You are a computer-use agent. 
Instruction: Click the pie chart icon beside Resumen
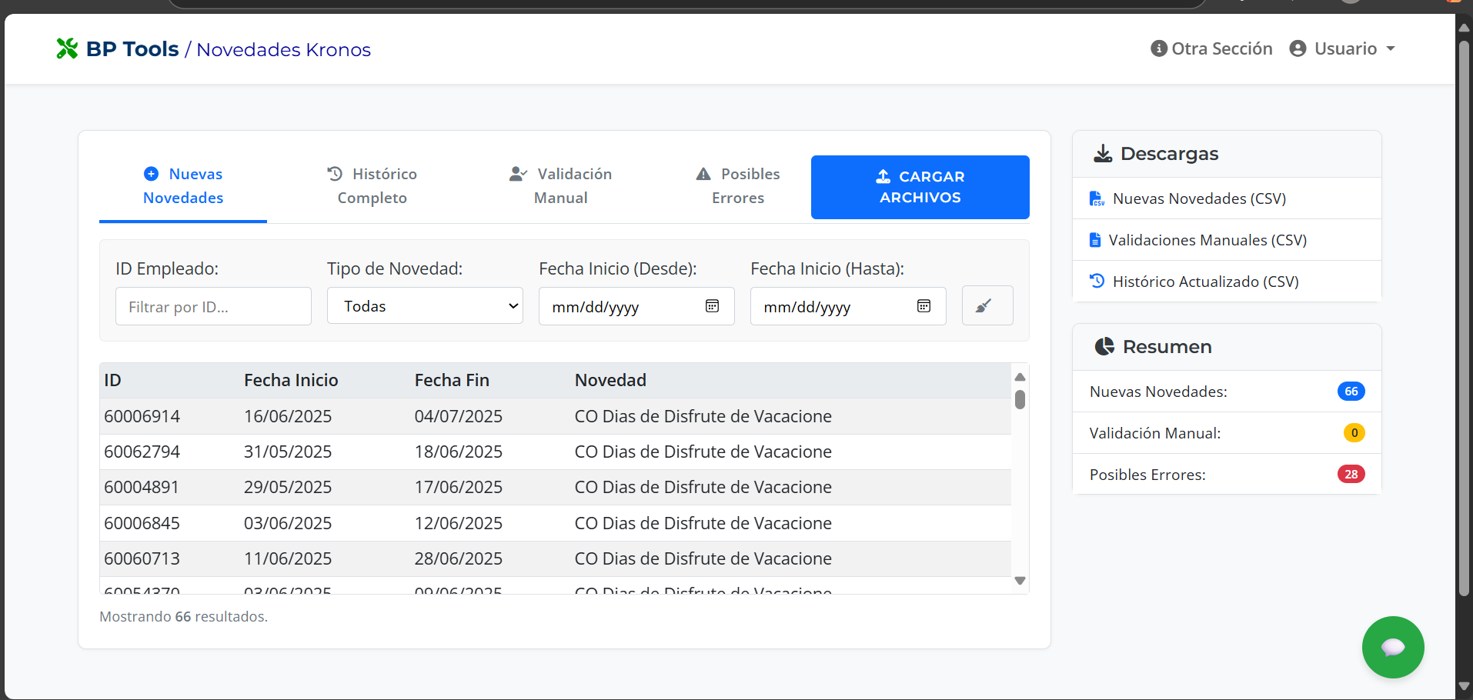tap(1104, 346)
